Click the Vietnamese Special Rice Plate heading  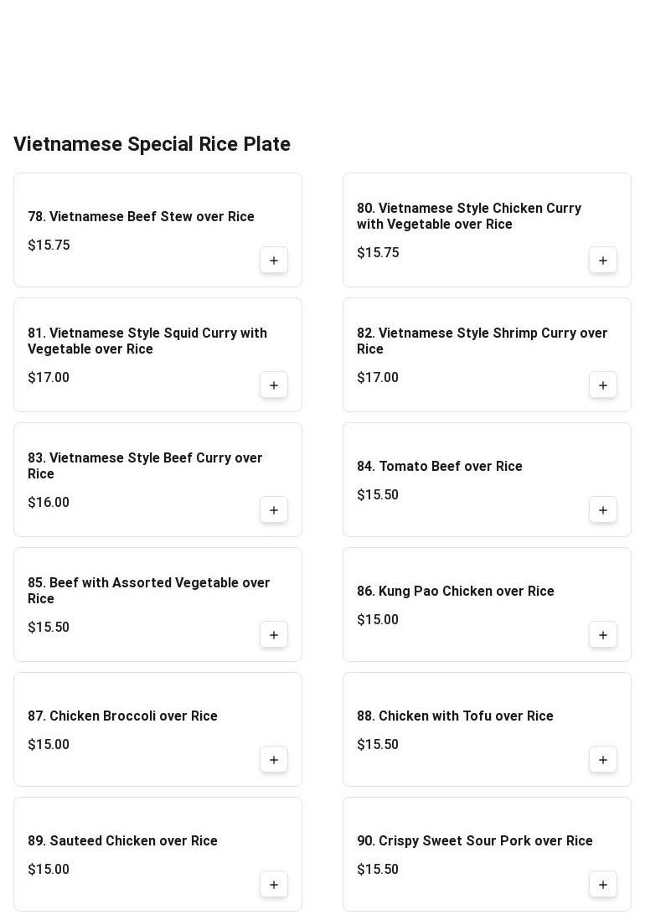click(152, 144)
